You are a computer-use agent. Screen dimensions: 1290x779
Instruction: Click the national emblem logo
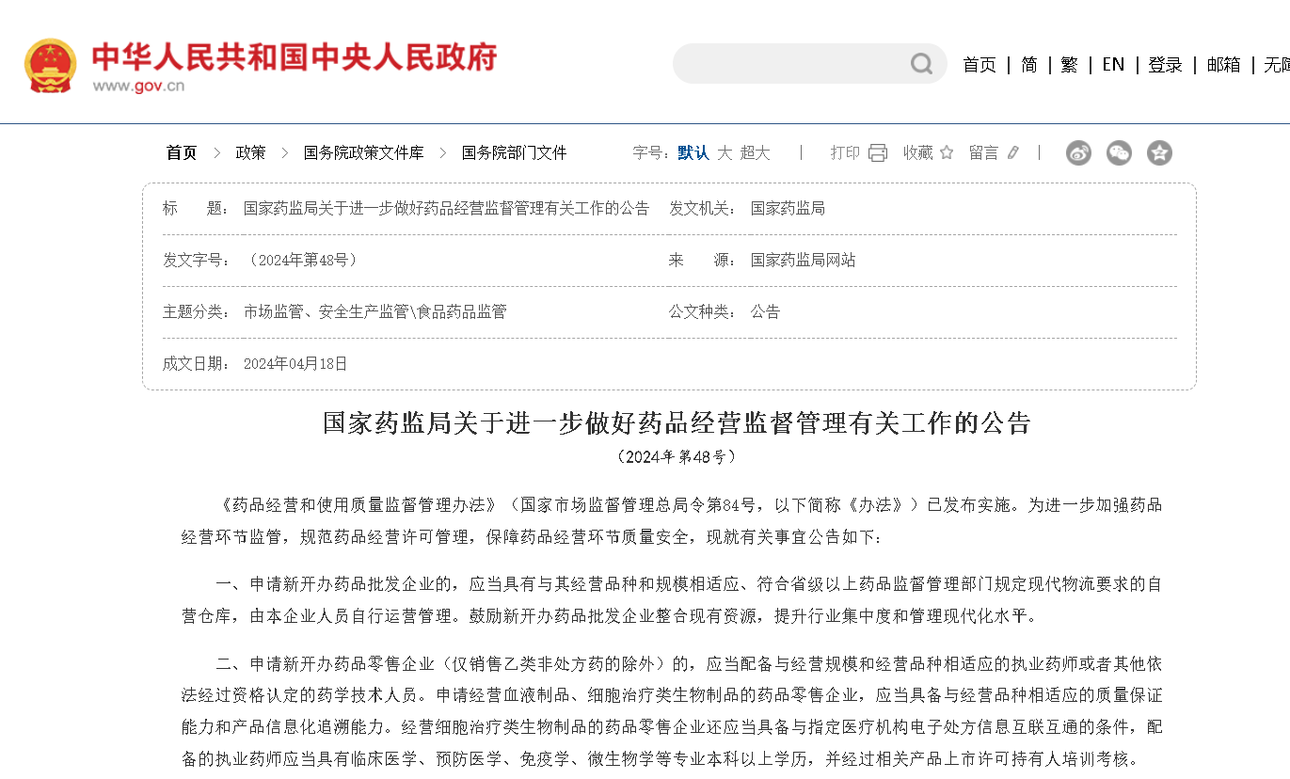[x=51, y=65]
